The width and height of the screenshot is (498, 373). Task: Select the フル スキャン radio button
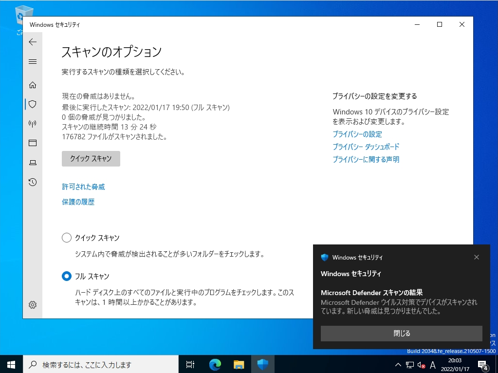pos(66,276)
